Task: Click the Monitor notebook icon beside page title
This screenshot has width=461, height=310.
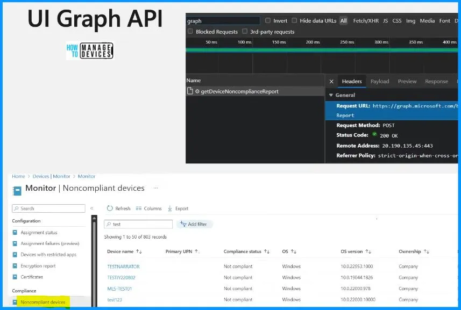Action: 17,191
